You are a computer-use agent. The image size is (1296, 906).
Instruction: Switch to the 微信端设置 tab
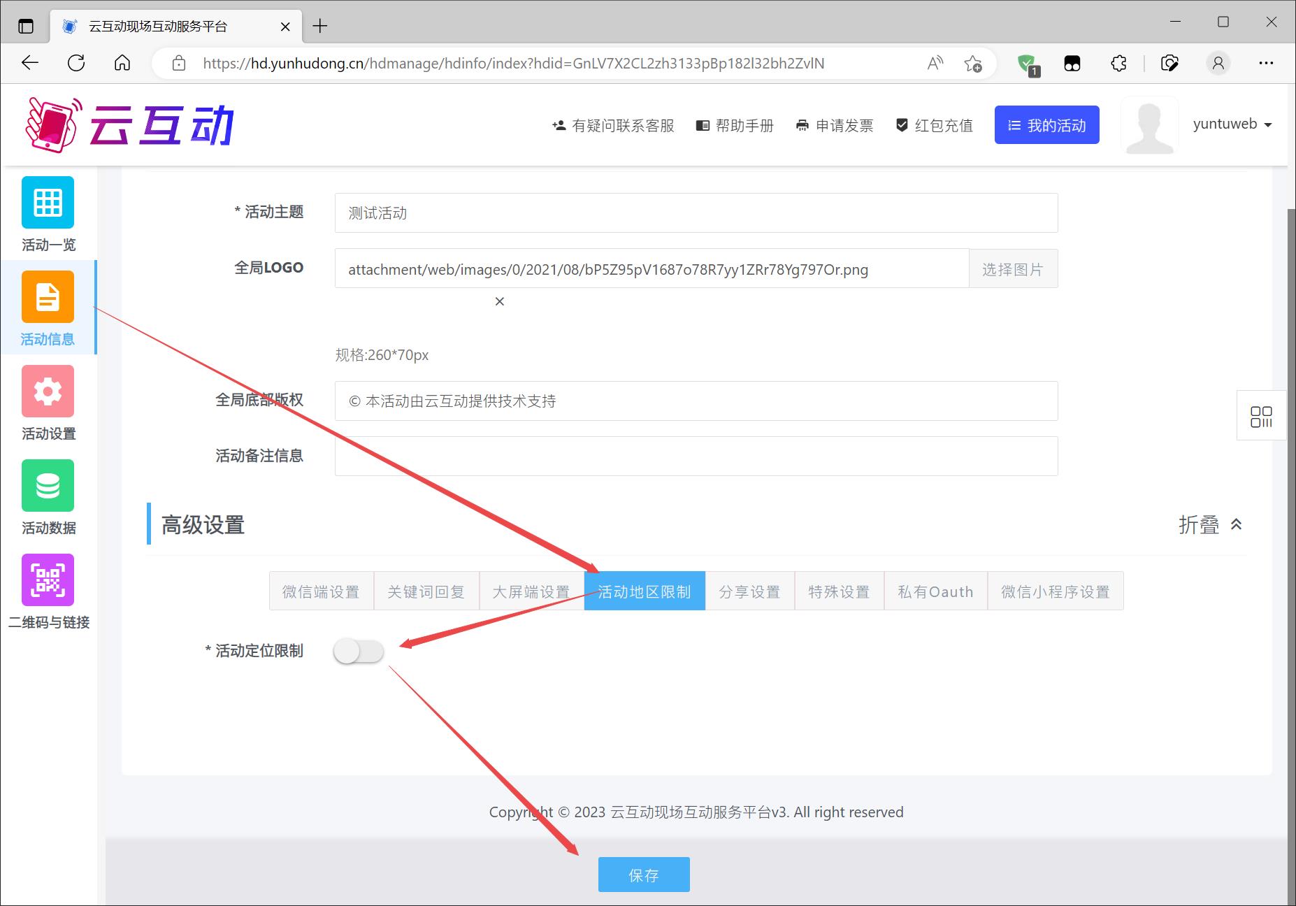321,591
